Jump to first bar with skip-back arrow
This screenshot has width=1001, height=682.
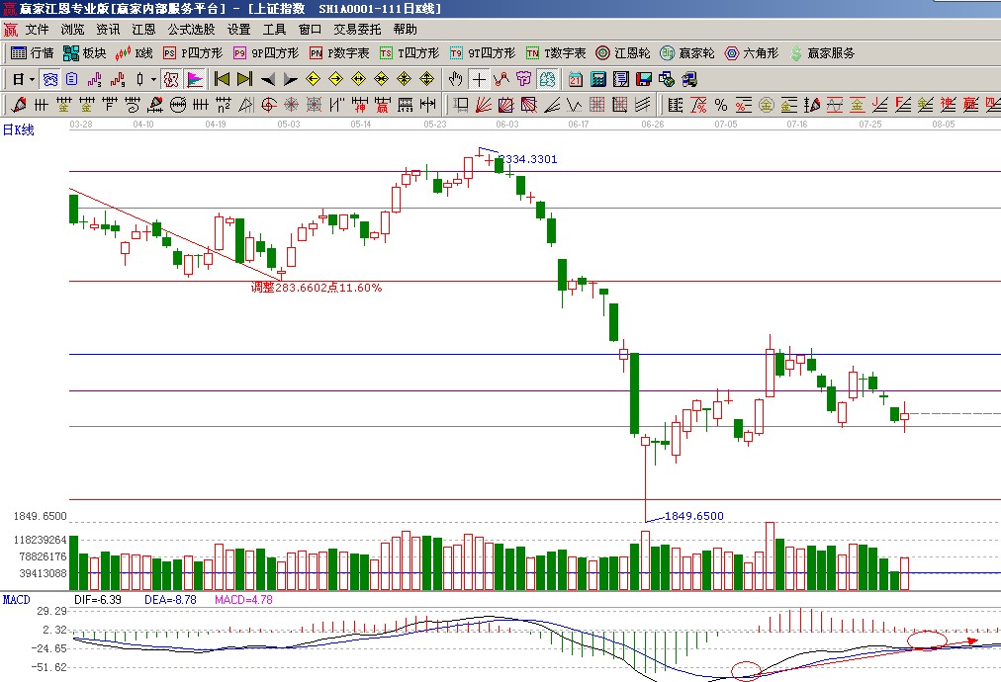point(222,79)
